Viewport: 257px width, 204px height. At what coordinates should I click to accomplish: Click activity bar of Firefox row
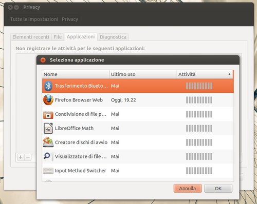(x=199, y=100)
